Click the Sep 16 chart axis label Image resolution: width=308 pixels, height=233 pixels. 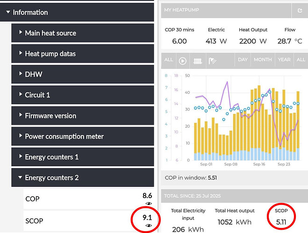[x=259, y=164]
